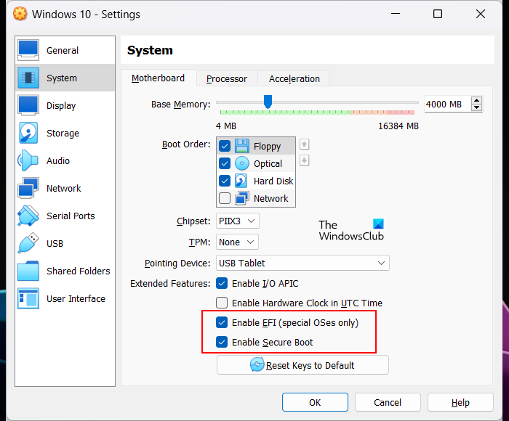
Task: Click the Base Memory slider handle
Action: [x=268, y=102]
